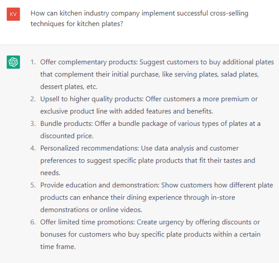
Task: Click the word "needs." in item four
Action: click(50, 173)
